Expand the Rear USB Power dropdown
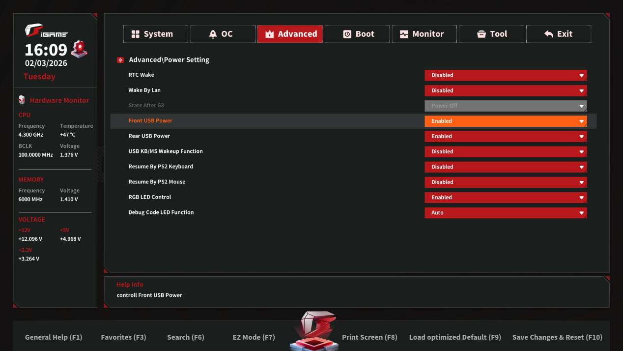 coord(506,136)
